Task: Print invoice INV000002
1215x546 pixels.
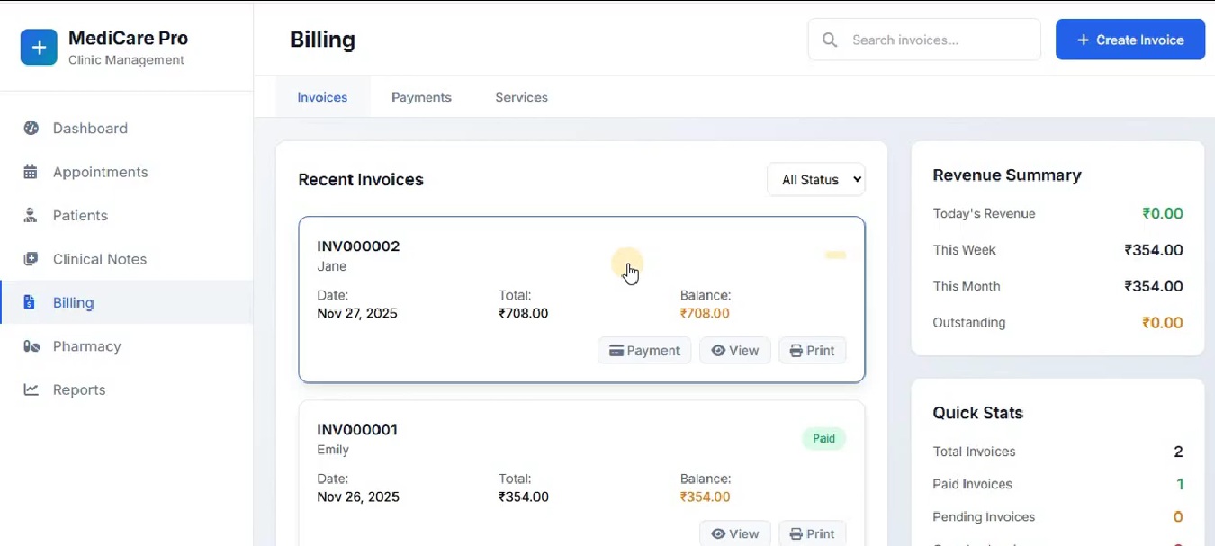Action: [812, 351]
